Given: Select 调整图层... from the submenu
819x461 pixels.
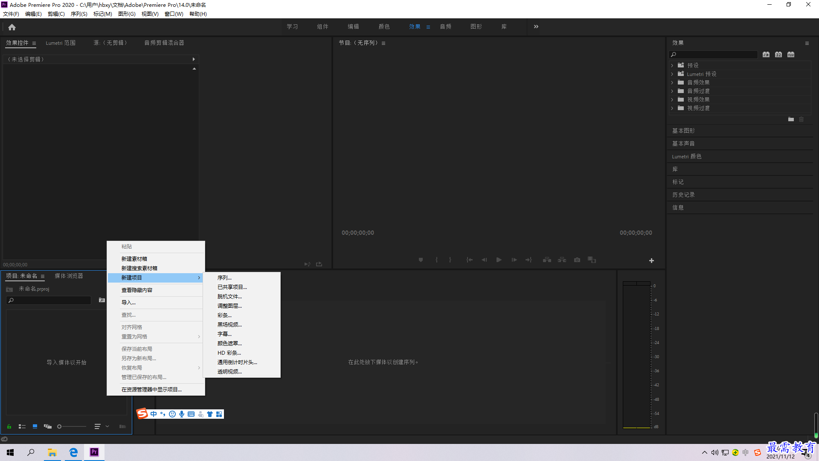Looking at the screenshot, I should (x=229, y=306).
